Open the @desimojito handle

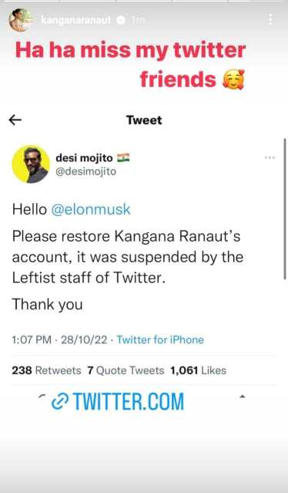pos(86,172)
